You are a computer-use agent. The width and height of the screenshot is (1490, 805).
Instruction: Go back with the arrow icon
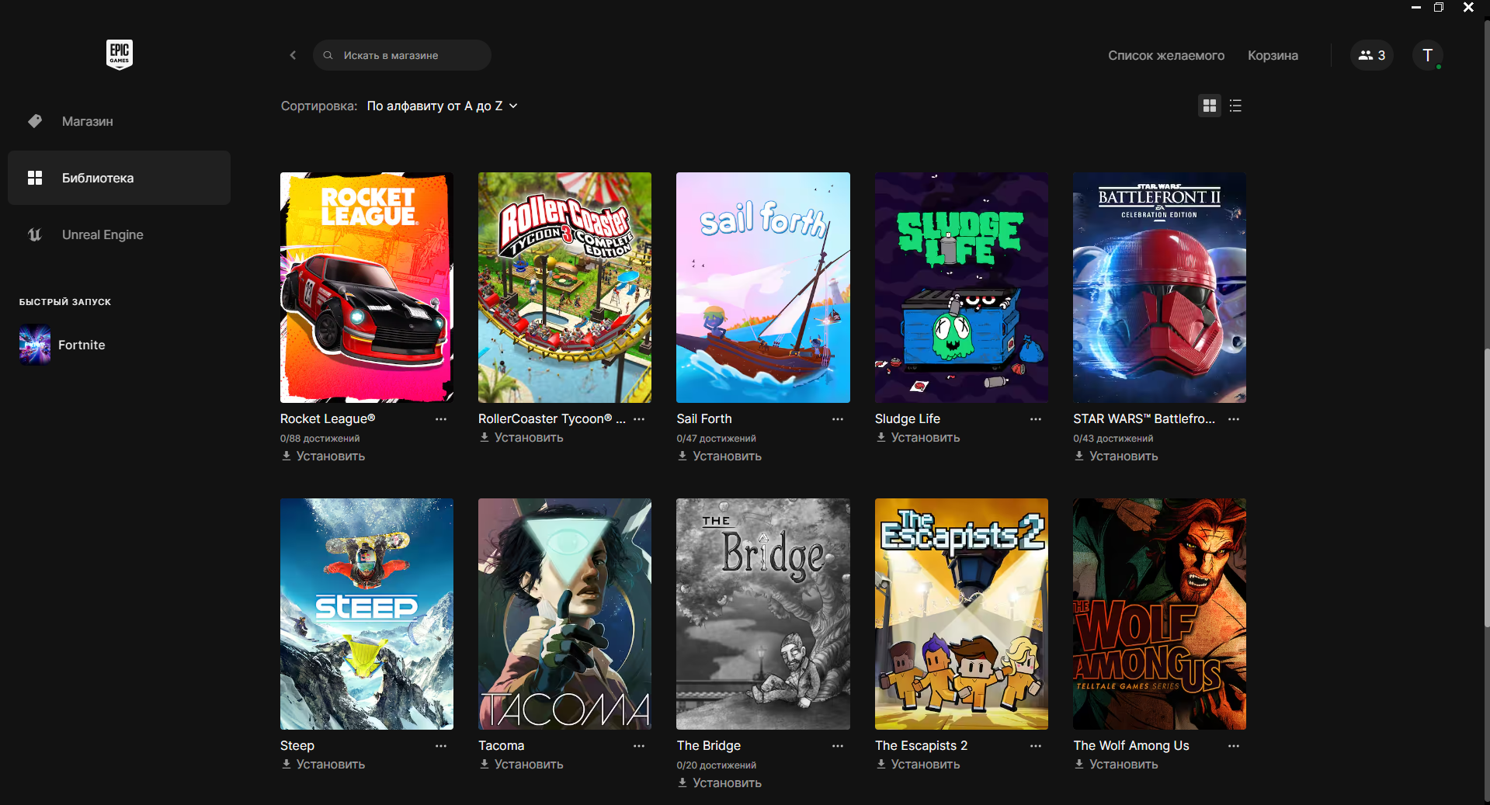pos(293,55)
